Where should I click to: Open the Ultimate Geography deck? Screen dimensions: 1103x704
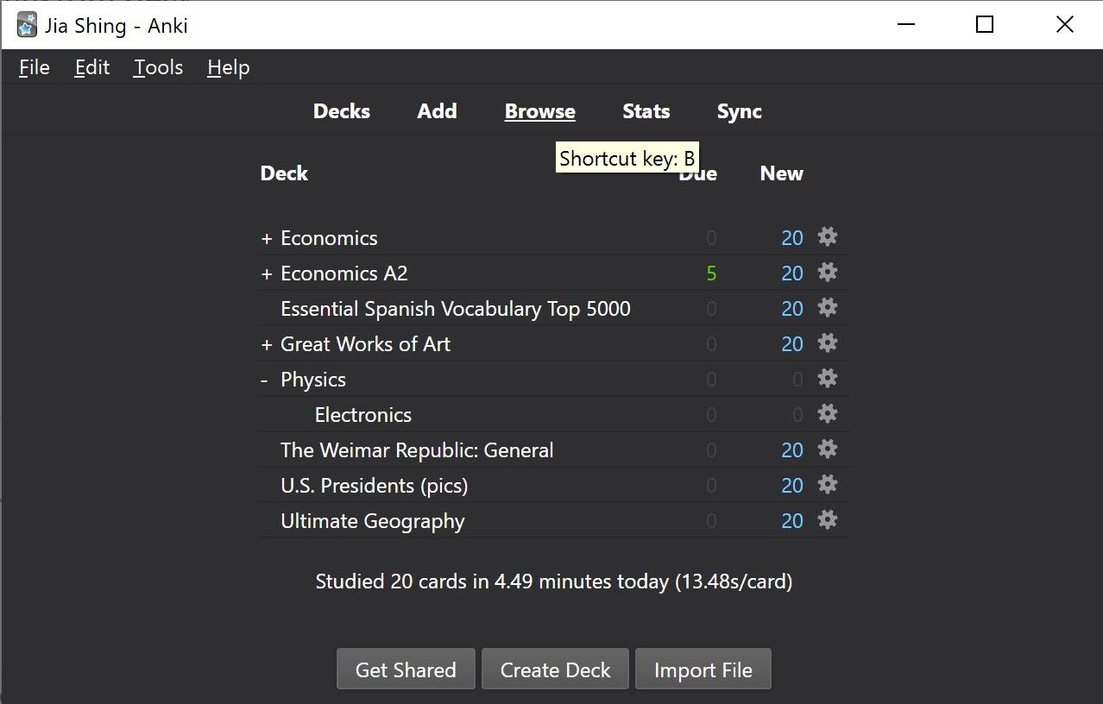tap(373, 521)
